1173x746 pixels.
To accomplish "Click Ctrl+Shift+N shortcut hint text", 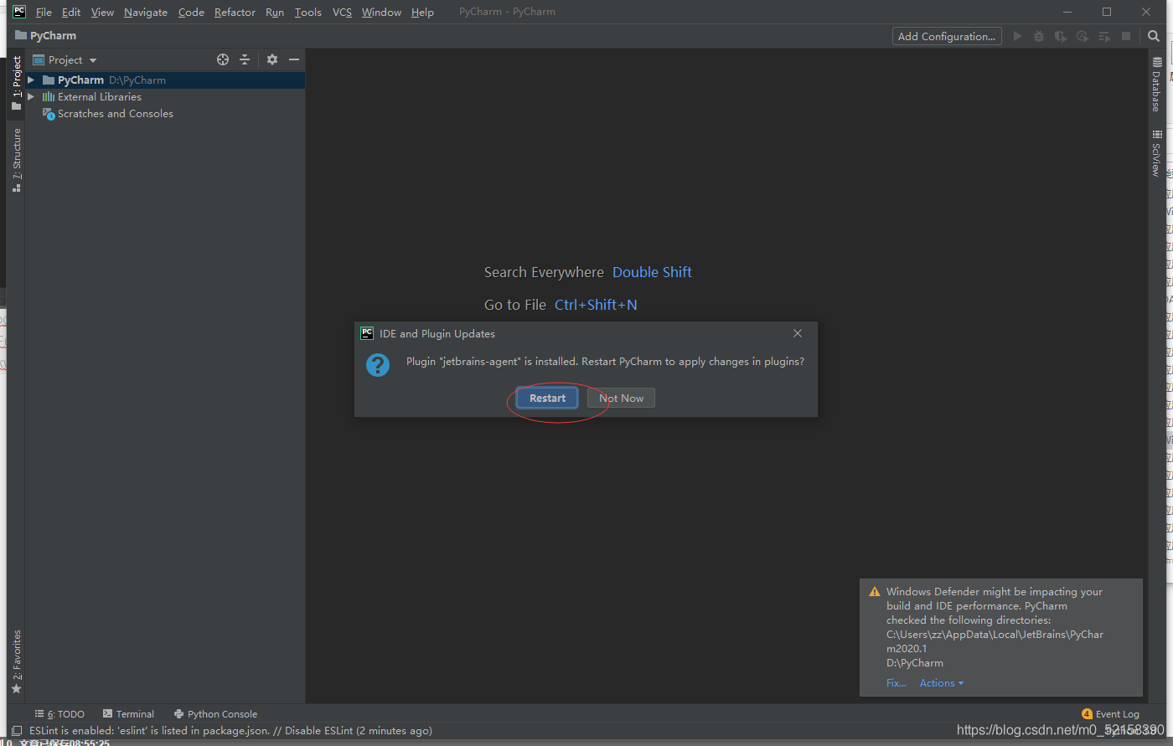I will pyautogui.click(x=596, y=305).
